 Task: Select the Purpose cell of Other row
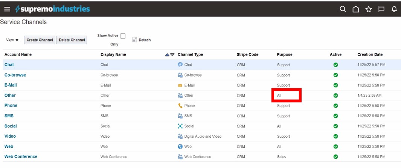tap(287, 96)
